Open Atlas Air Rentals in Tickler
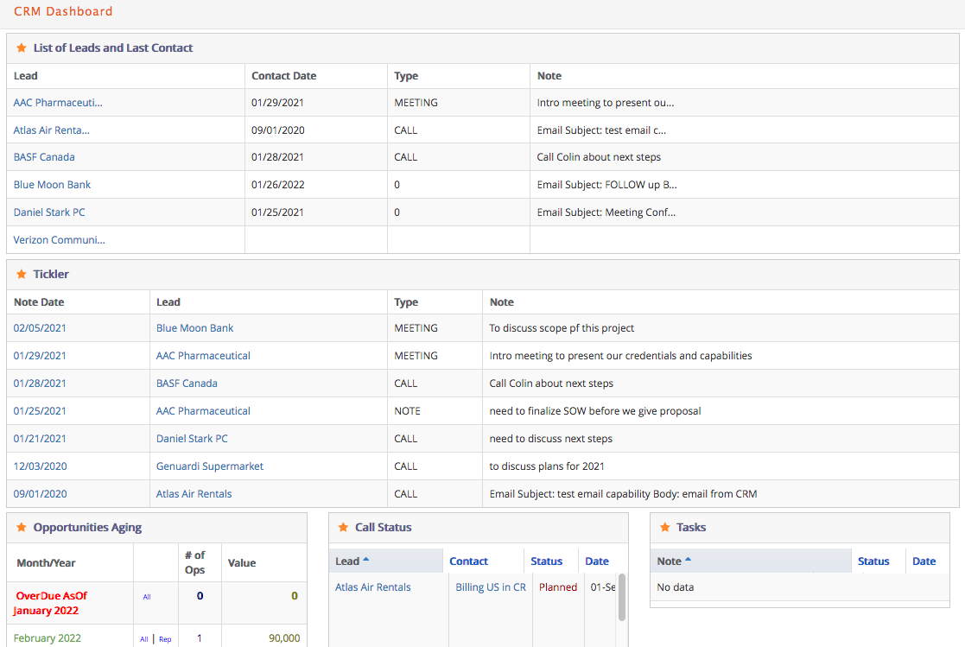This screenshot has width=965, height=647. click(x=194, y=494)
